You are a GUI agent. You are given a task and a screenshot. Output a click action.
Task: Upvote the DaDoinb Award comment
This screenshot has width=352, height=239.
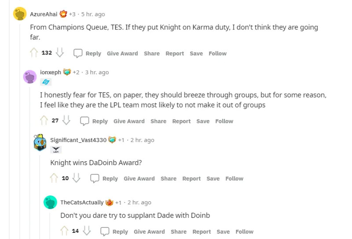pos(54,178)
